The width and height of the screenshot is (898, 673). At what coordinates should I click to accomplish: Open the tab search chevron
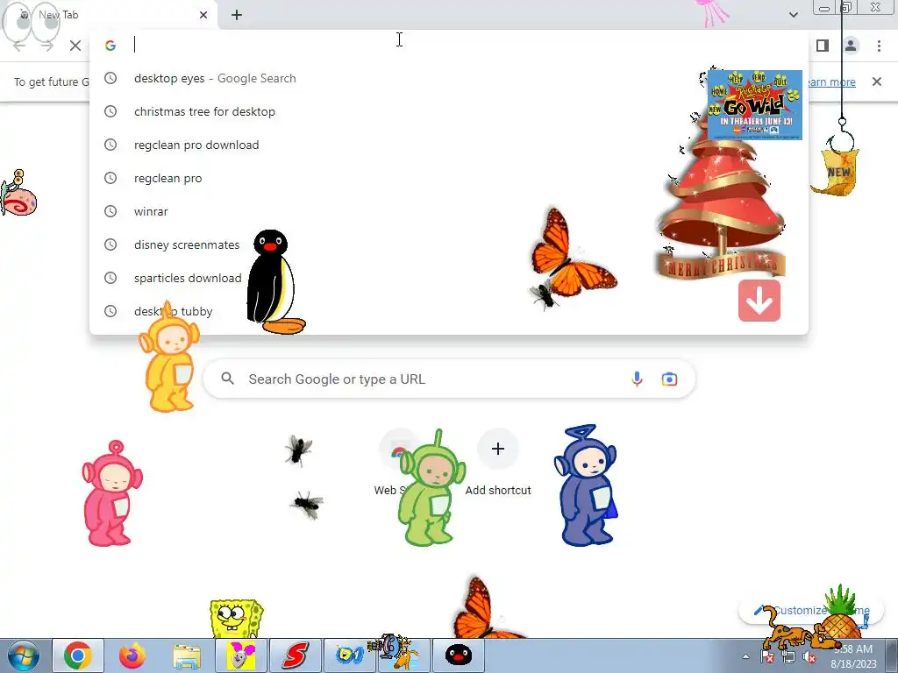pos(793,15)
